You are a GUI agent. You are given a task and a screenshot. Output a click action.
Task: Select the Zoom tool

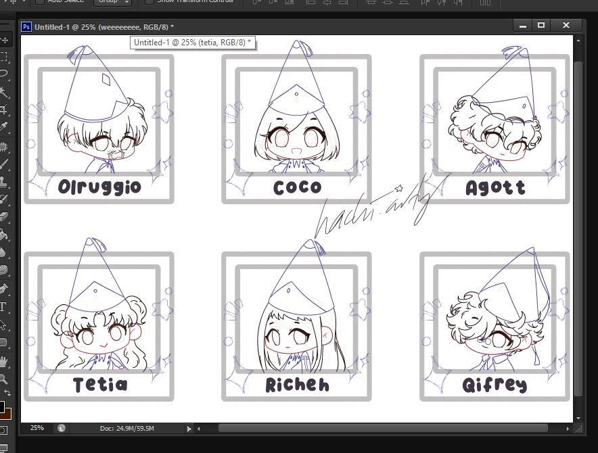click(x=3, y=378)
